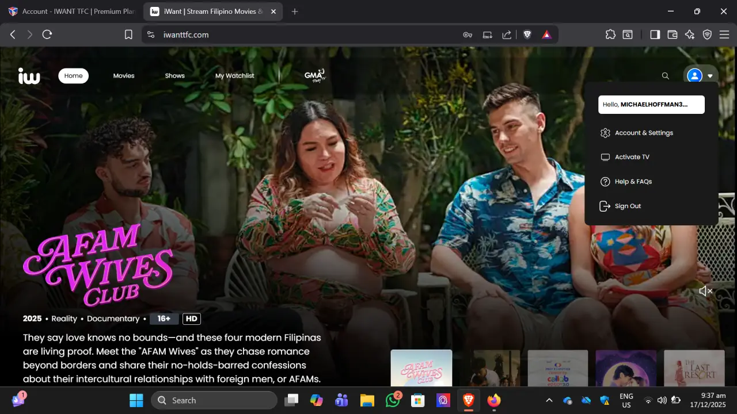Open Microsoft Teams from taskbar
Image resolution: width=737 pixels, height=414 pixels.
pyautogui.click(x=342, y=400)
